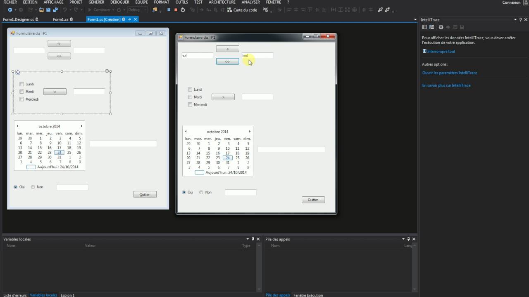Click the top -> button in running form

click(x=227, y=49)
